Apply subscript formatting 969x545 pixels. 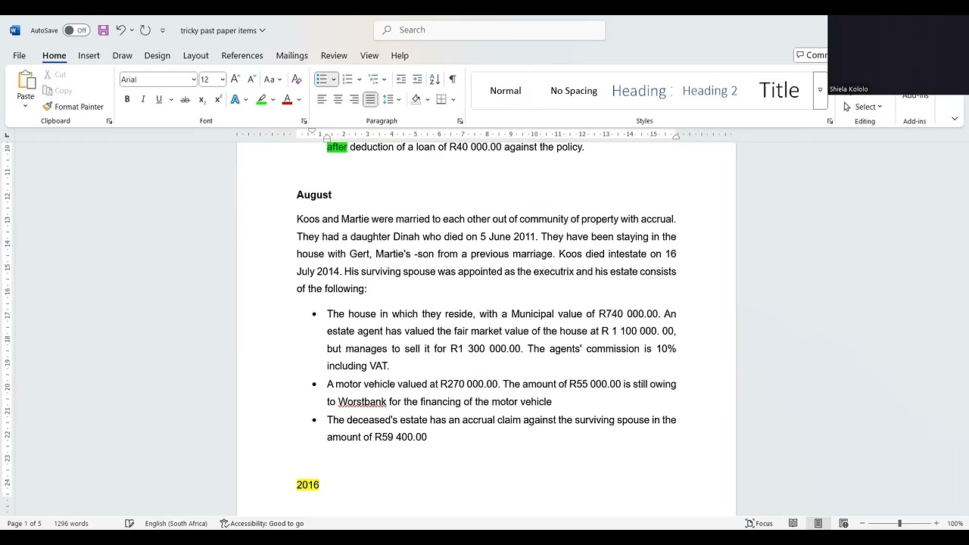coord(202,100)
